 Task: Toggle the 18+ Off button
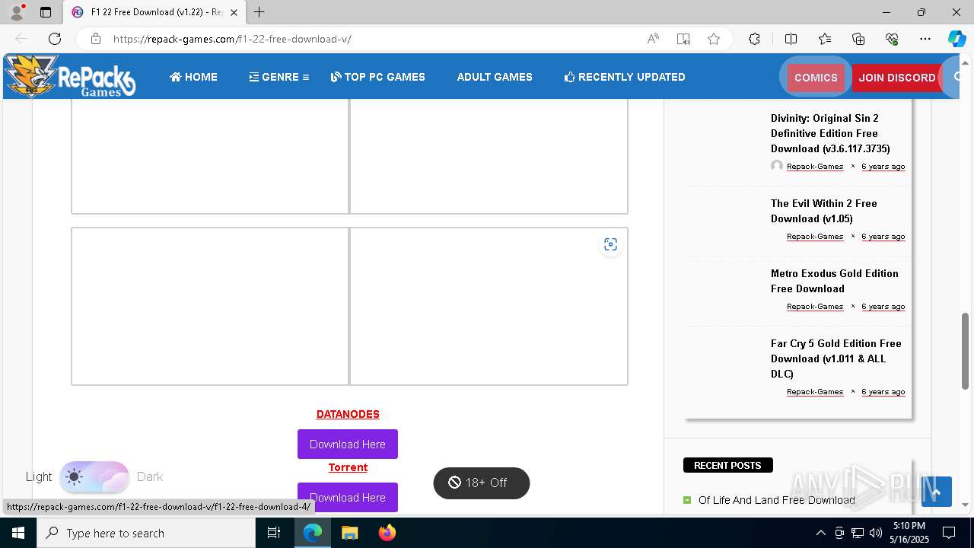coord(481,483)
